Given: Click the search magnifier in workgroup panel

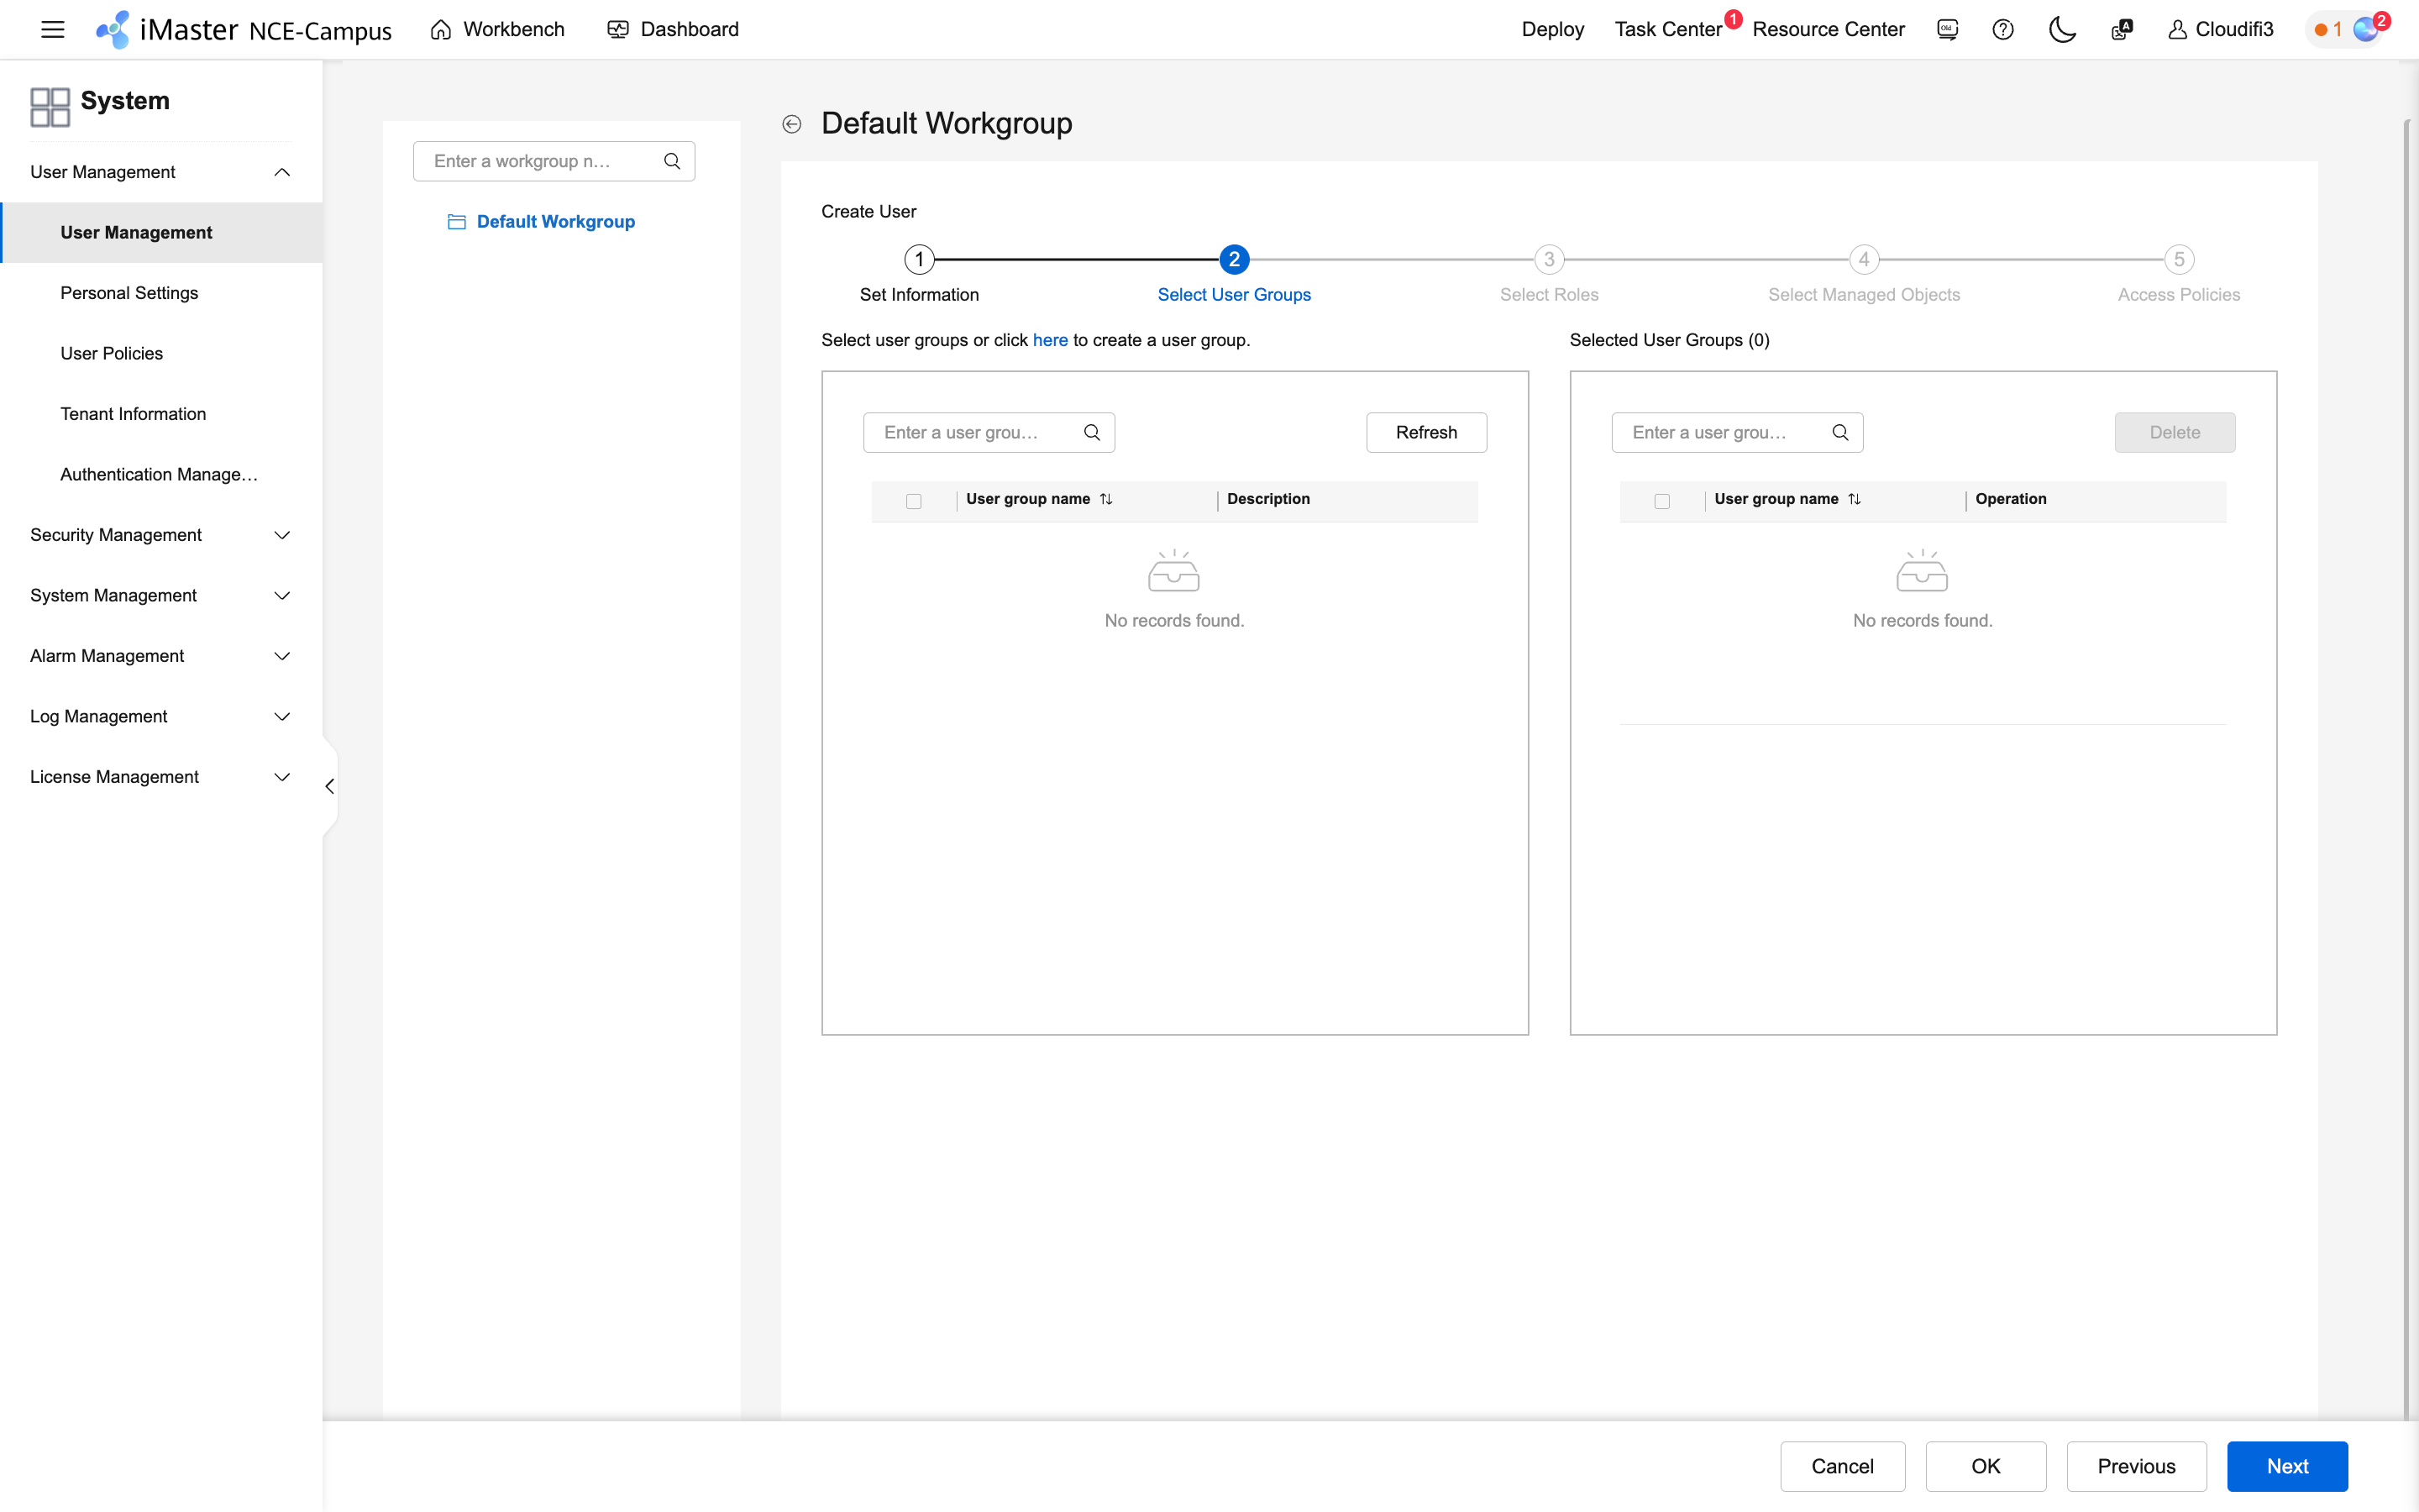Looking at the screenshot, I should tap(673, 161).
